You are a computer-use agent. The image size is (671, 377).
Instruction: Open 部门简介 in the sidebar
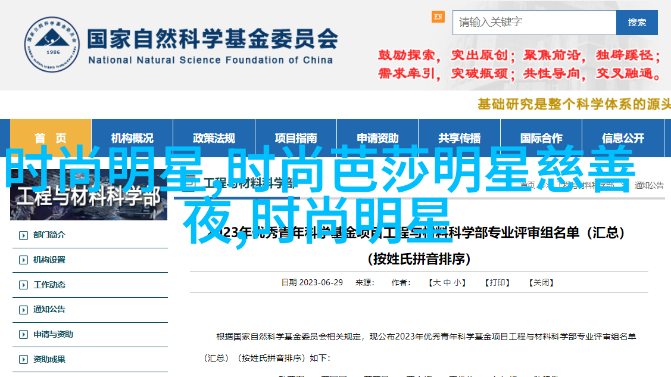point(49,235)
